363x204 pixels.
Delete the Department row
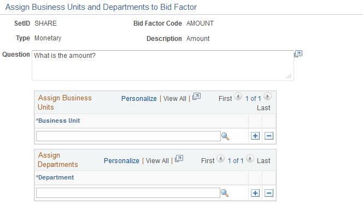click(x=269, y=193)
